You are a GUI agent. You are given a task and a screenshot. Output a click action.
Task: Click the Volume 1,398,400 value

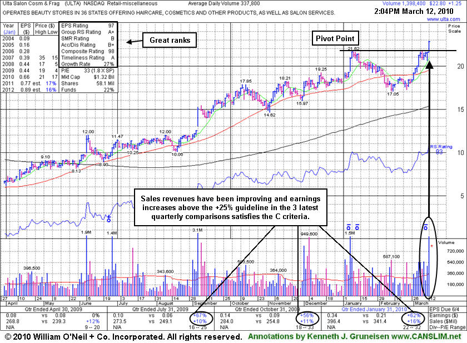point(404,3)
